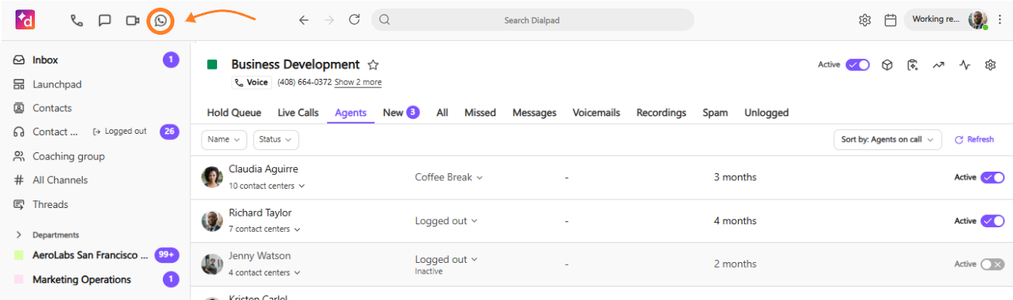Open the Status filter dropdown
The height and width of the screenshot is (300, 1013).
[x=276, y=140]
